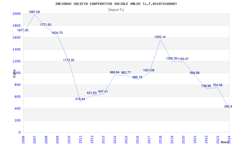Click the 2023 x-axis year label
The height and width of the screenshot is (145, 232).
[218, 139]
